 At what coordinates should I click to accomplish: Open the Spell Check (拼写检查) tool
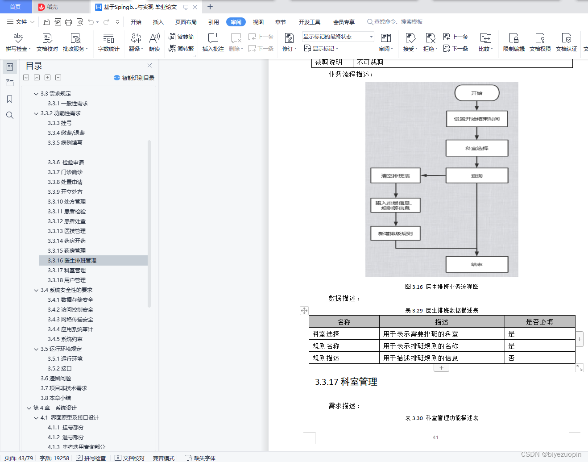[18, 42]
